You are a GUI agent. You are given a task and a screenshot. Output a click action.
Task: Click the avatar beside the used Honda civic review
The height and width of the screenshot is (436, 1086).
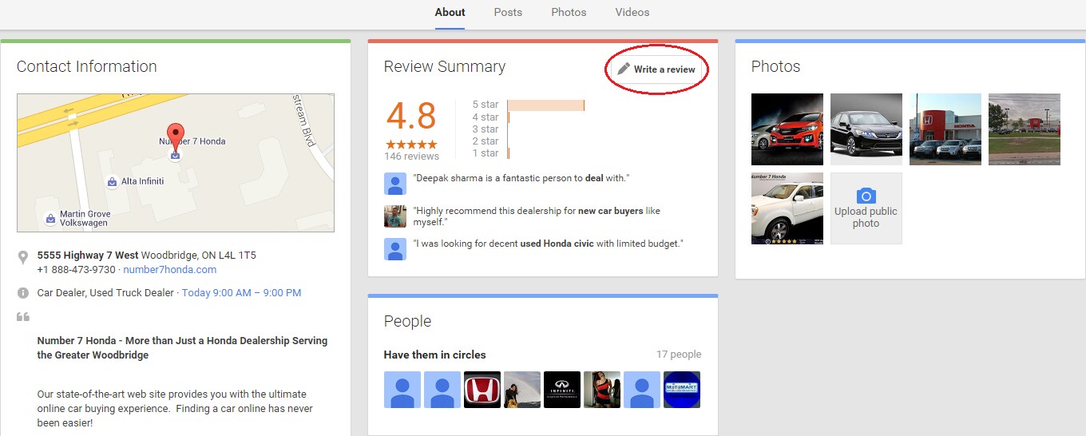pos(394,249)
